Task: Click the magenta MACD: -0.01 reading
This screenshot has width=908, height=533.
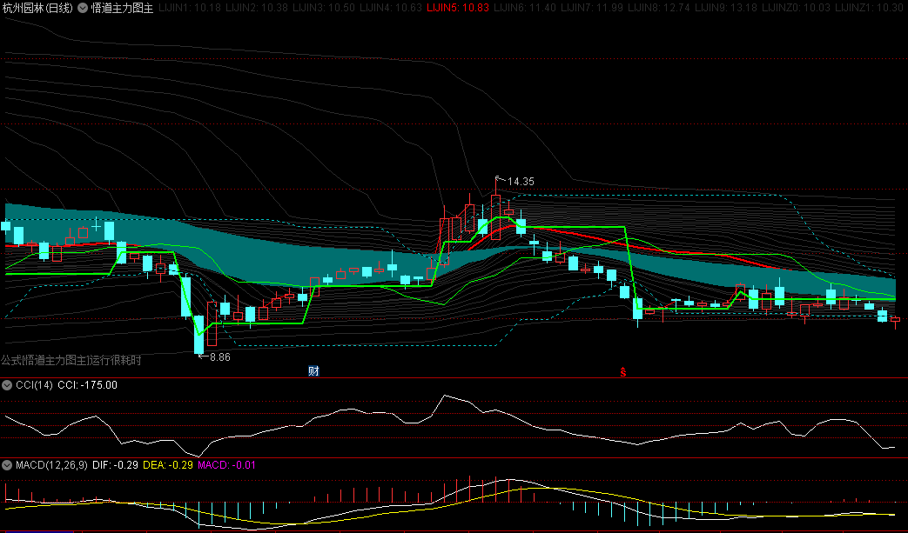Action: (226, 465)
